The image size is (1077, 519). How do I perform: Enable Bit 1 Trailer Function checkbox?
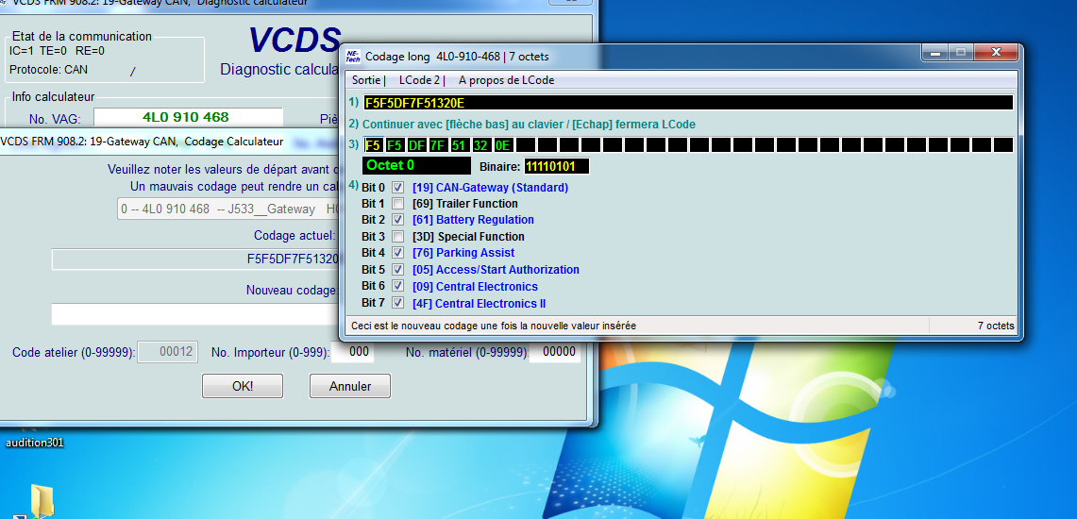pyautogui.click(x=398, y=204)
